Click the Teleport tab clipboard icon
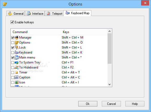The height and width of the screenshot is (112, 151). pos(48,13)
